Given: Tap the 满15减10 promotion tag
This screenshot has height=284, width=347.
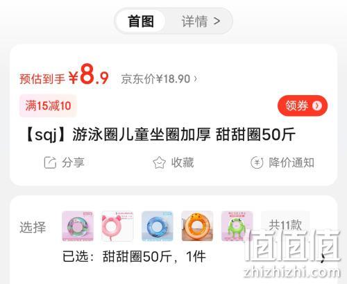Looking at the screenshot, I should [48, 106].
